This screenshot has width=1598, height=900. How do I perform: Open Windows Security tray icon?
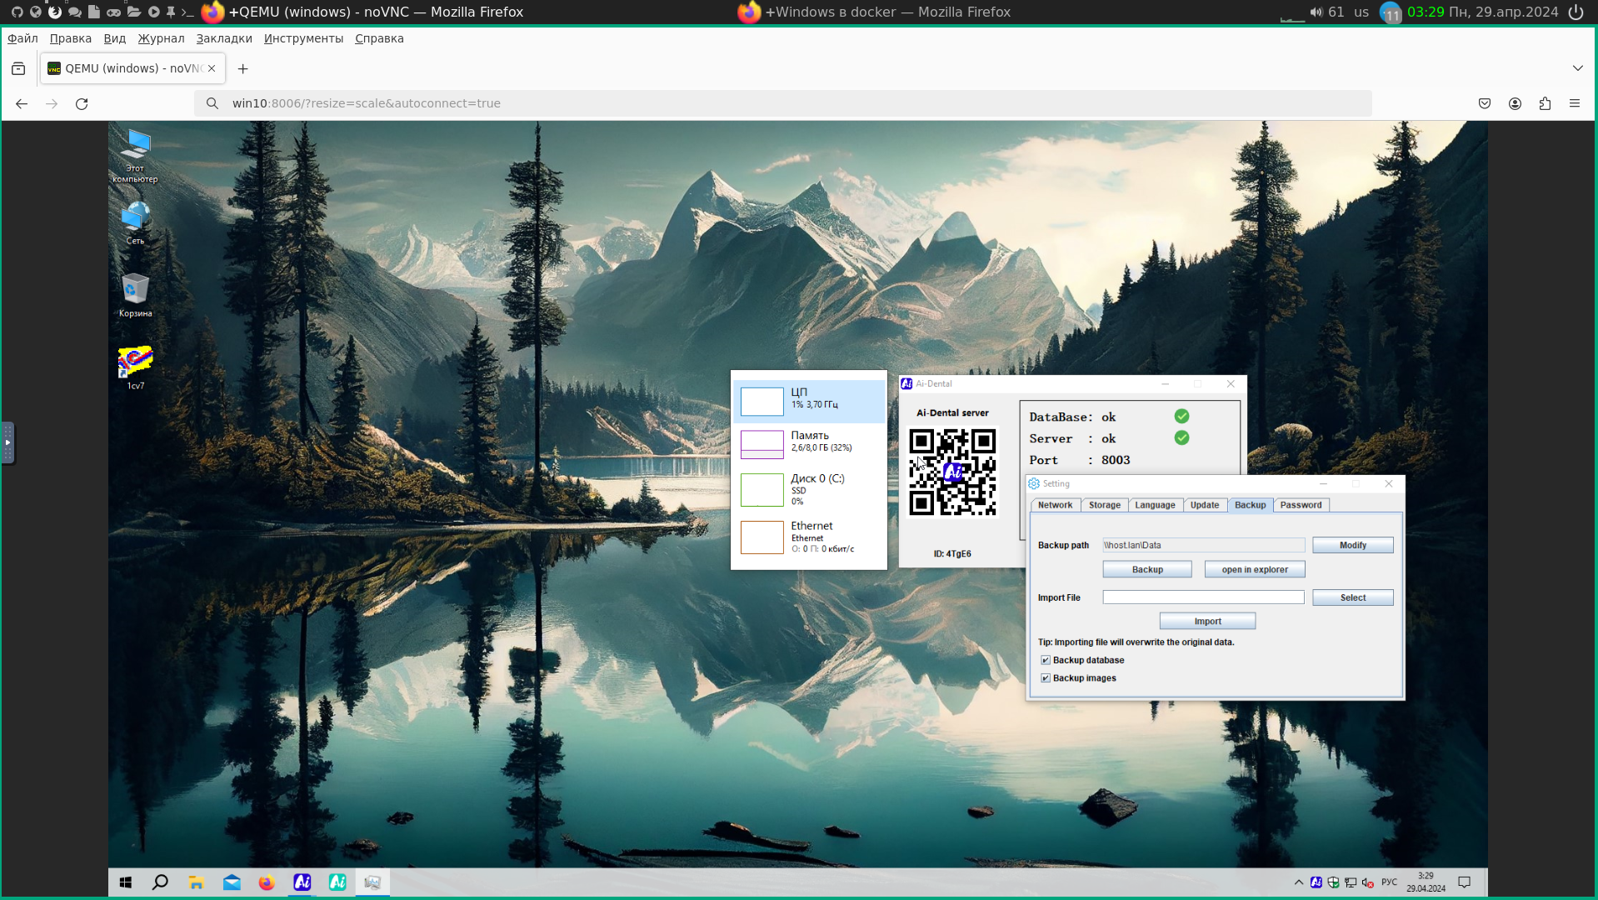tap(1333, 882)
